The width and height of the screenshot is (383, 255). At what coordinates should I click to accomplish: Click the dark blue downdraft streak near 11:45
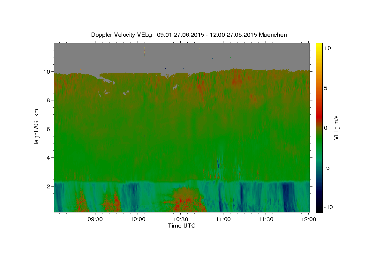pos(288,197)
